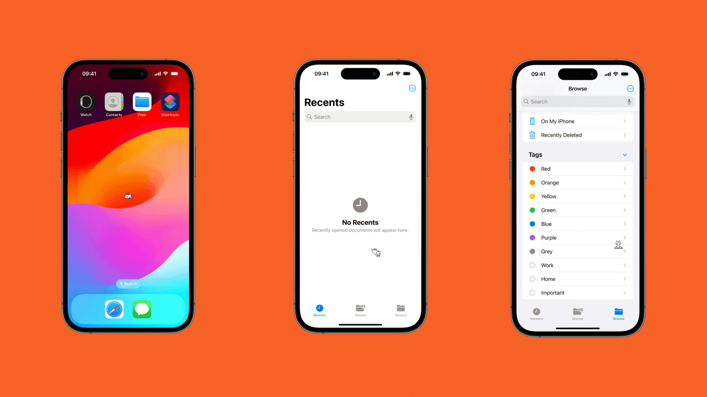Tap the Search field in Recents
This screenshot has height=397, width=707.
click(359, 117)
